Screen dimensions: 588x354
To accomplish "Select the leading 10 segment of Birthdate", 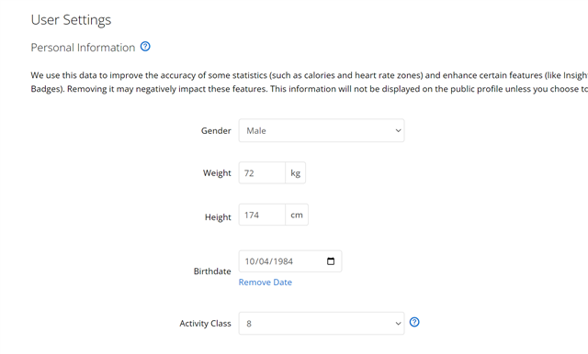I will tap(250, 261).
